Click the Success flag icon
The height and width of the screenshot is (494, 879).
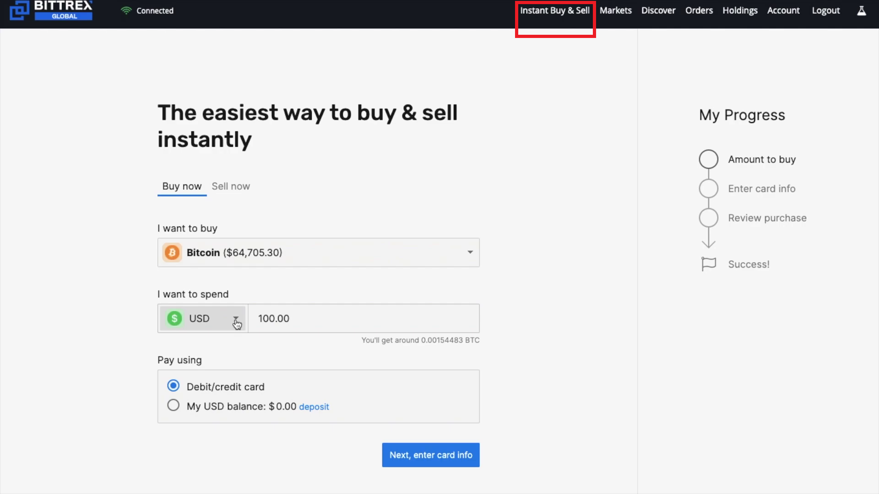click(709, 263)
